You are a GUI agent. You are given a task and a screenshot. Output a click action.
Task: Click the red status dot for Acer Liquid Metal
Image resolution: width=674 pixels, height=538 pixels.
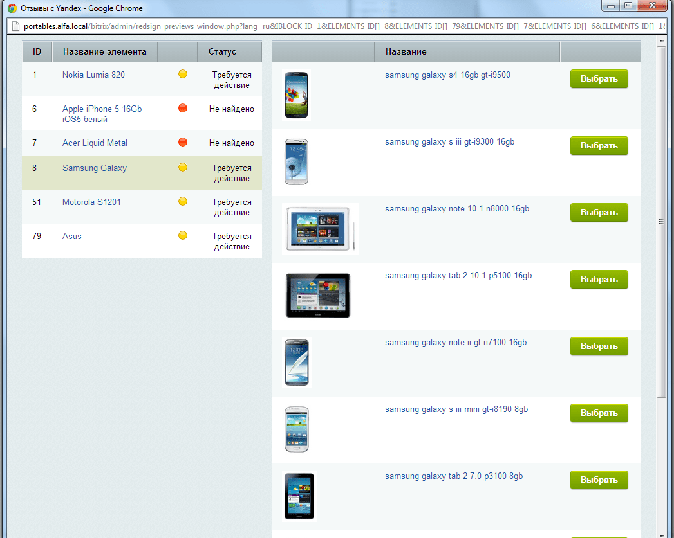coord(183,142)
